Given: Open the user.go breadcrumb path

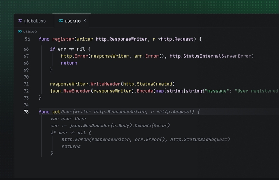Looking at the screenshot, I should click(x=30, y=31).
